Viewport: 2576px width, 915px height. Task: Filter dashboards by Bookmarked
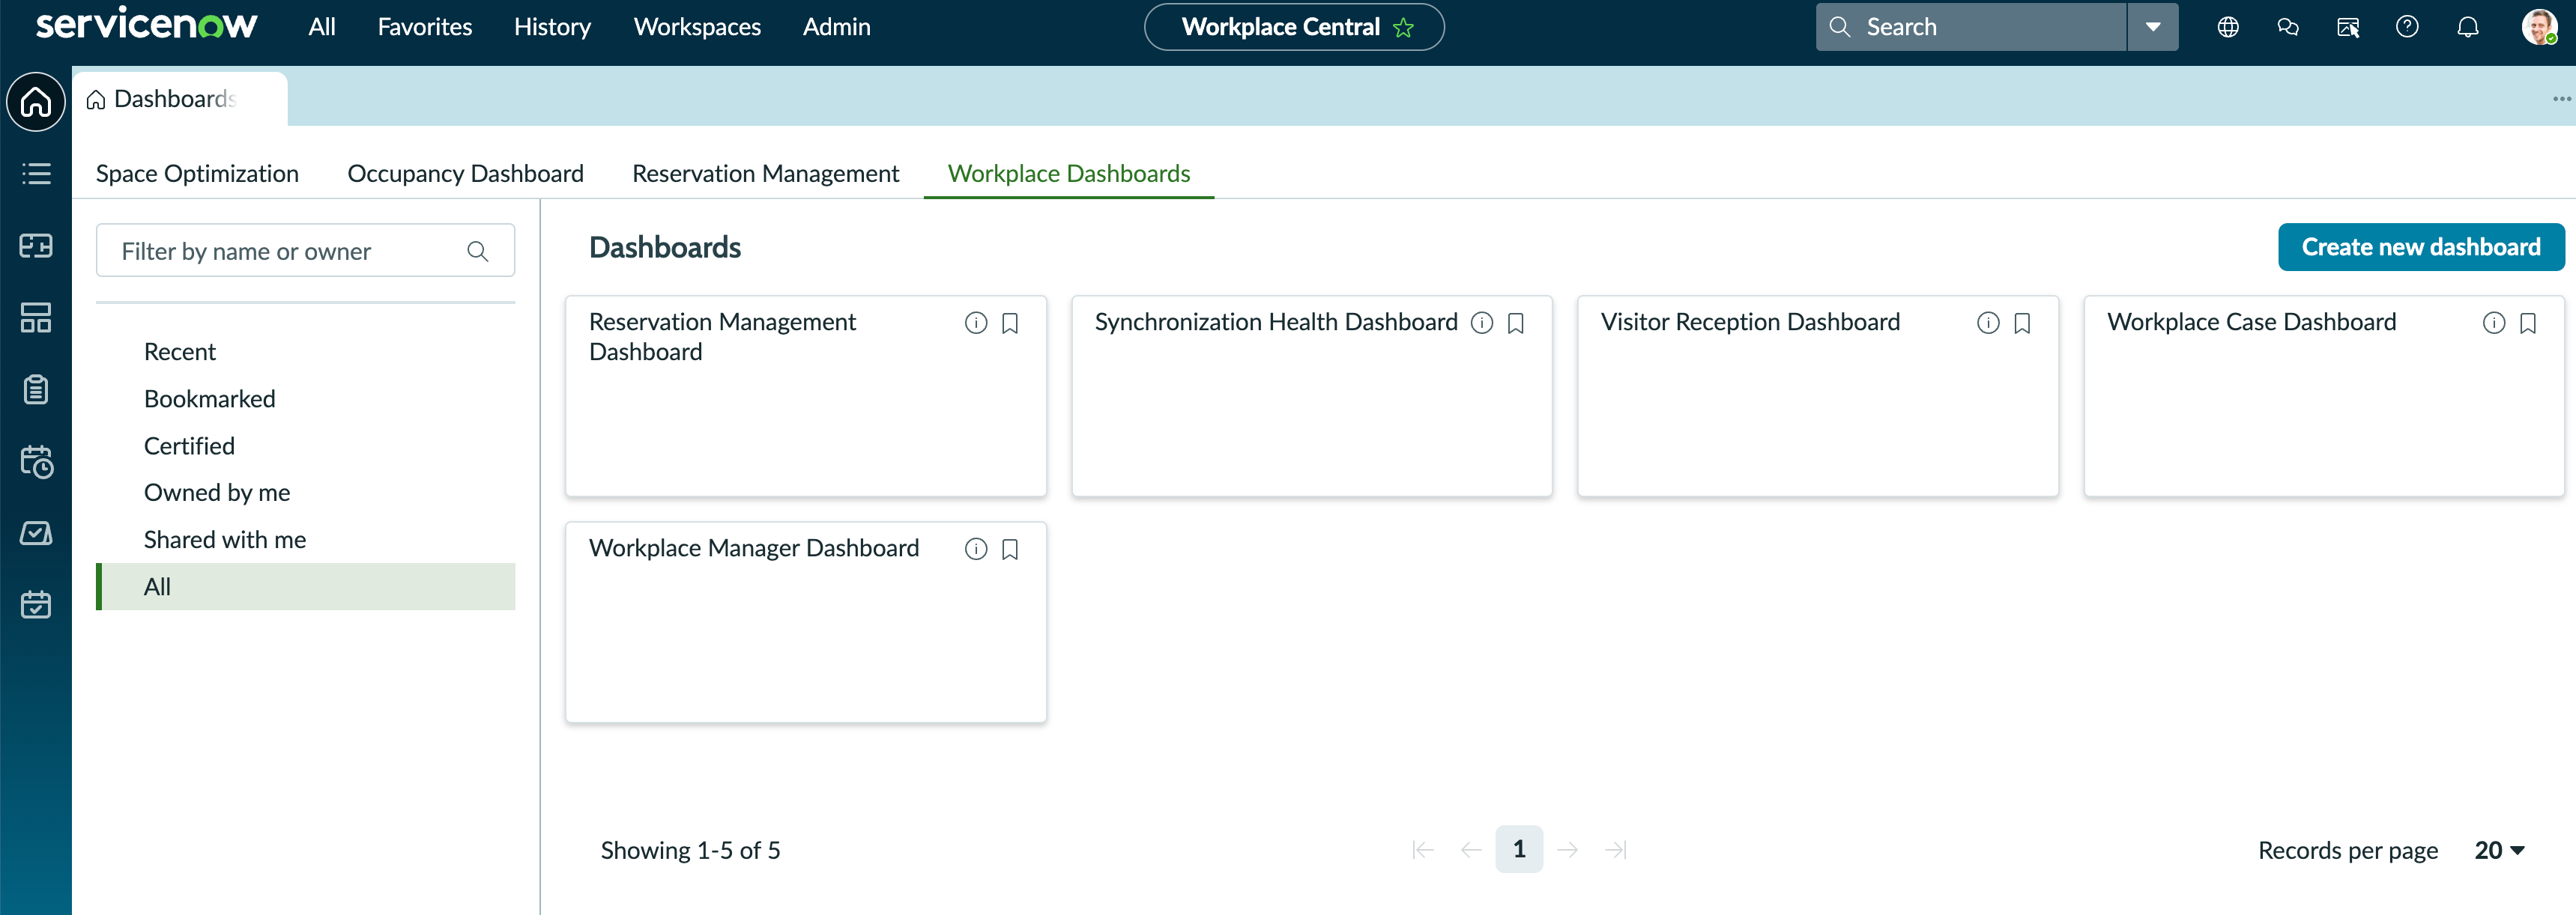305,398
